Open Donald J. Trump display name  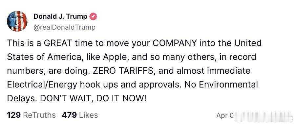[x=60, y=17]
